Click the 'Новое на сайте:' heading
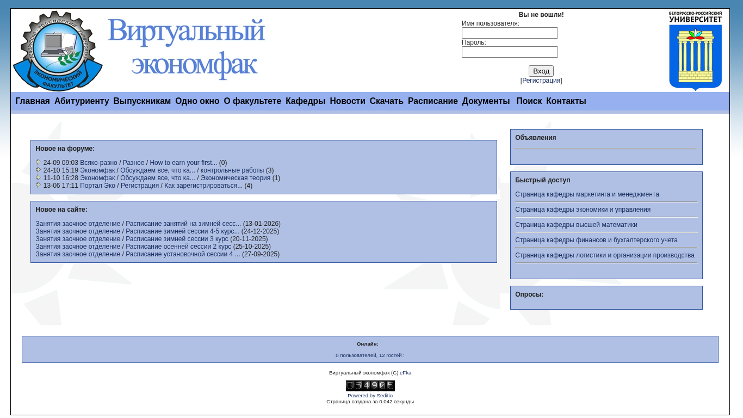 click(61, 210)
